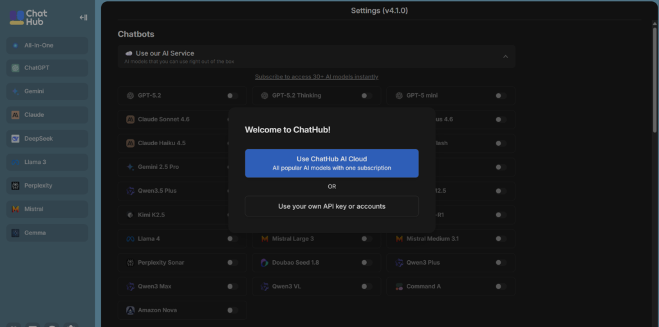Toggle the Qwen3 Max model on
Viewport: 659px width, 327px height.
[x=232, y=287]
